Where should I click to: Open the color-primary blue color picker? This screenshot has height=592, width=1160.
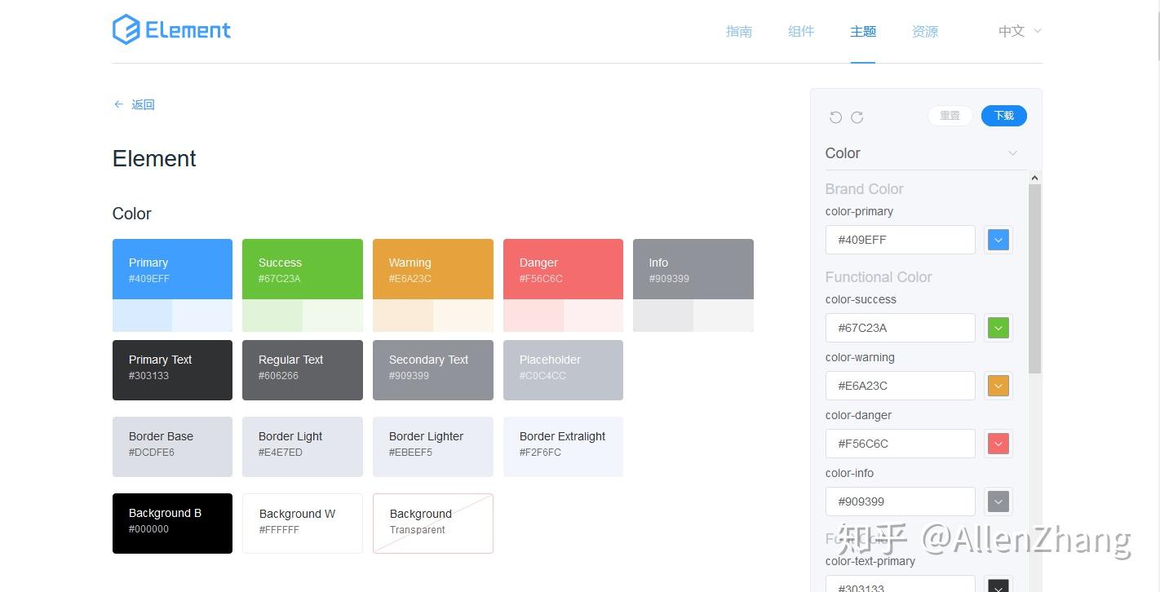[x=998, y=240]
